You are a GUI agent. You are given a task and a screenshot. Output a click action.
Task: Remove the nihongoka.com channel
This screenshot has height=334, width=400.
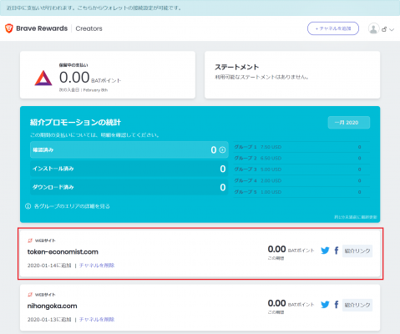[97, 319]
